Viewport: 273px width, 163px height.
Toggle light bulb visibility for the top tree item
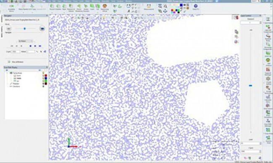click(x=43, y=73)
